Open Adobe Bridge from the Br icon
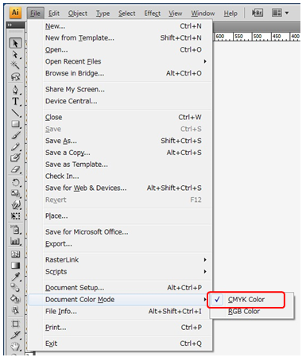Screen dimensions: 306x361 tap(258, 13)
